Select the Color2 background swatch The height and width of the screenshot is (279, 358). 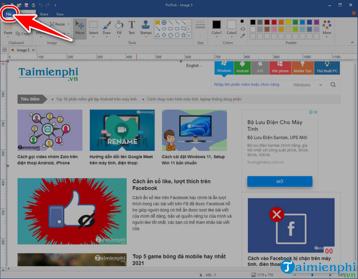(231, 24)
